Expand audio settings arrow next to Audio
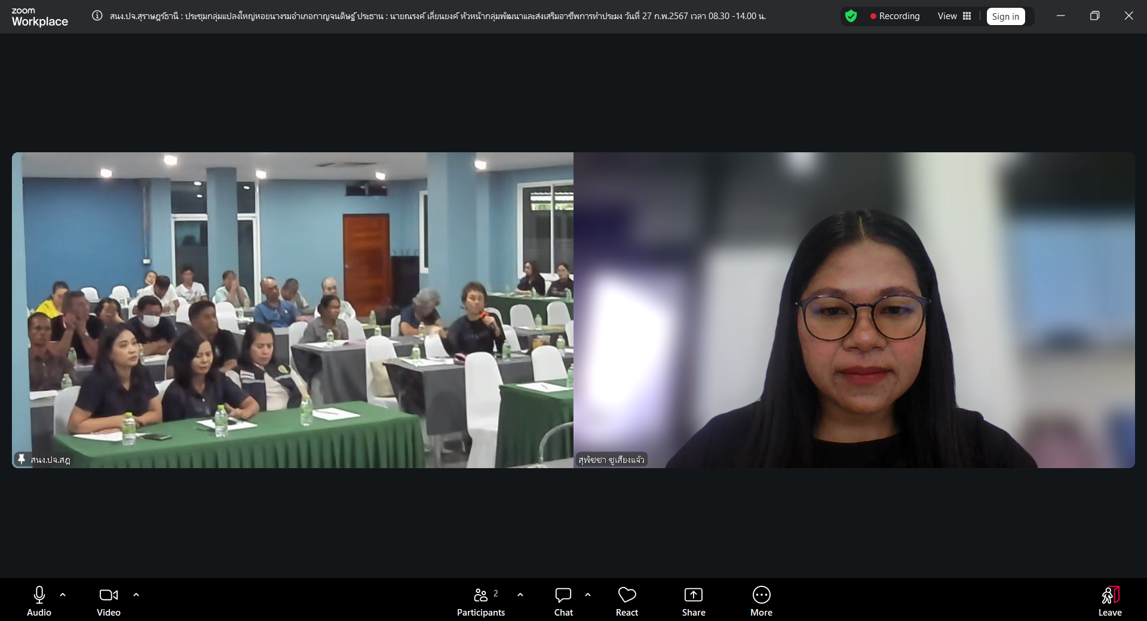The width and height of the screenshot is (1147, 621). pyautogui.click(x=63, y=595)
